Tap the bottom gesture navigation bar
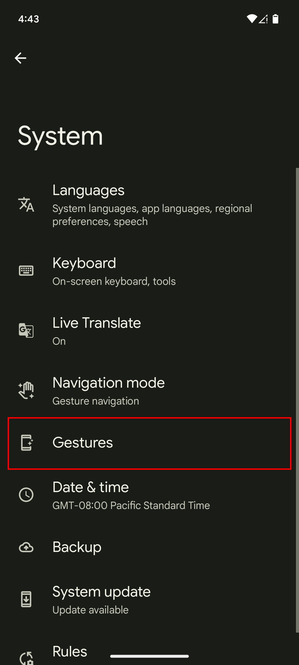The image size is (299, 665). click(x=149, y=656)
